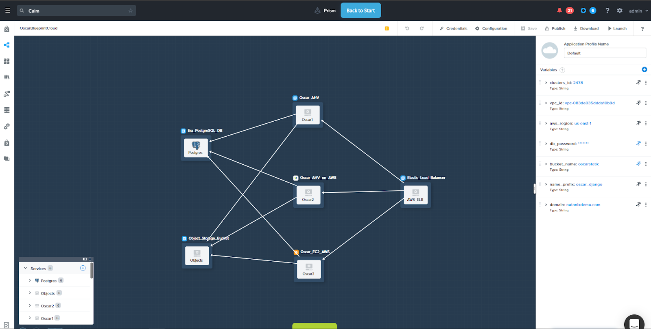Publish the blueprint
Screen dimensions: 651x329
coord(555,28)
